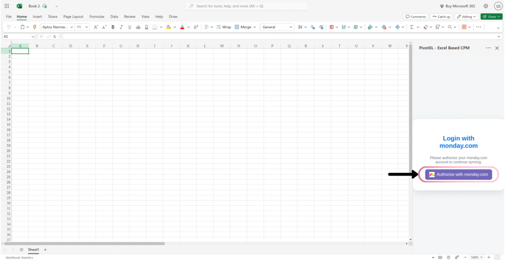Click Buy Microsoft 365 link
Image resolution: width=505 pixels, height=260 pixels.
pos(457,6)
